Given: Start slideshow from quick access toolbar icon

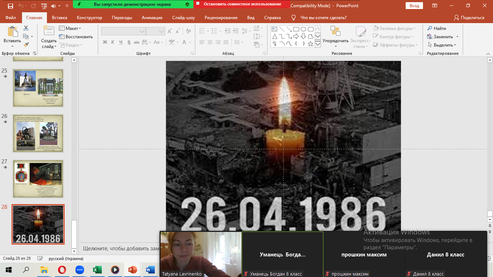Looking at the screenshot, I should (44, 6).
